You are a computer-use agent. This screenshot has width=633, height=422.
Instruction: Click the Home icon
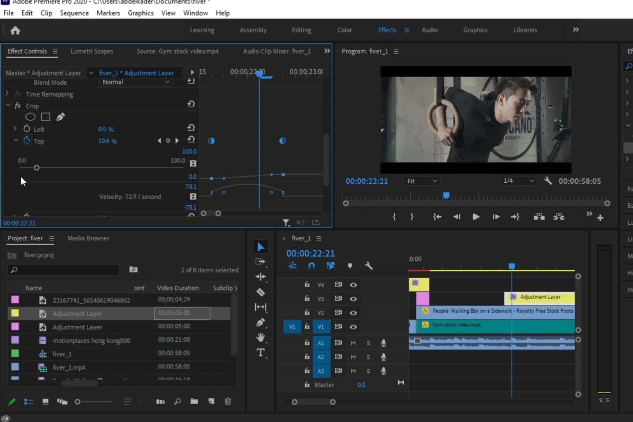click(15, 31)
